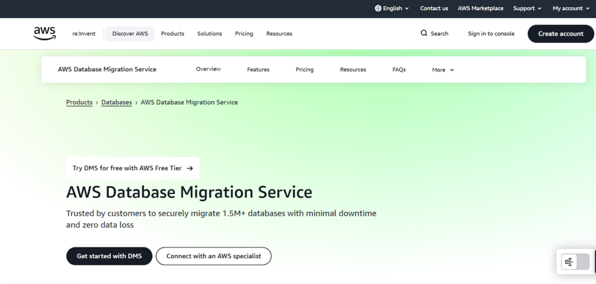Toggle the floating switch at bottom right
This screenshot has height=284, width=596.
tap(575, 262)
